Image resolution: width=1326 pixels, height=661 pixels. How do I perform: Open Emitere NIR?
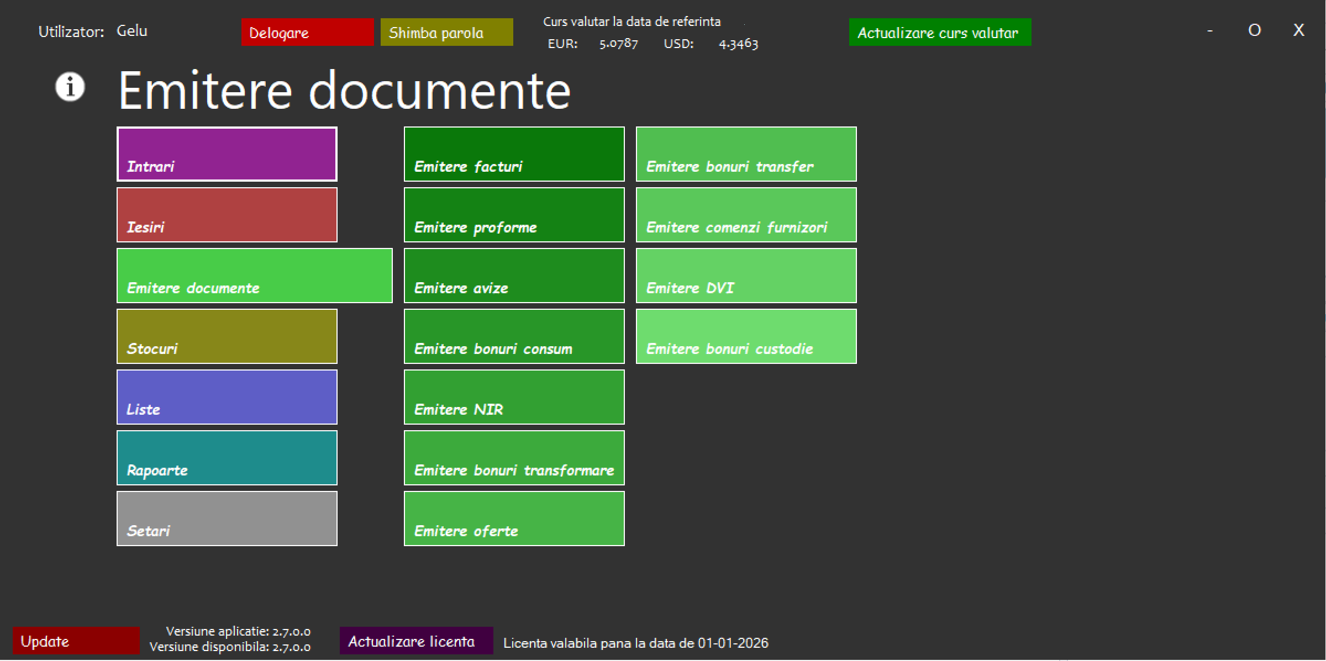point(513,397)
